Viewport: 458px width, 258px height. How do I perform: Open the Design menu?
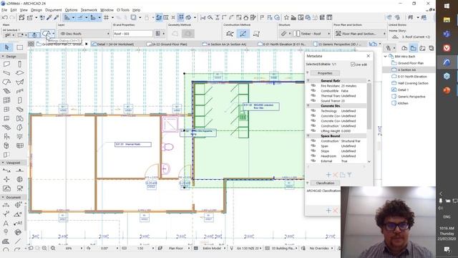click(x=36, y=10)
